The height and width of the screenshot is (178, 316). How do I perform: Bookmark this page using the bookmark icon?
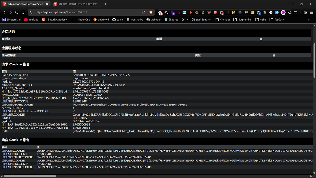[23, 12]
